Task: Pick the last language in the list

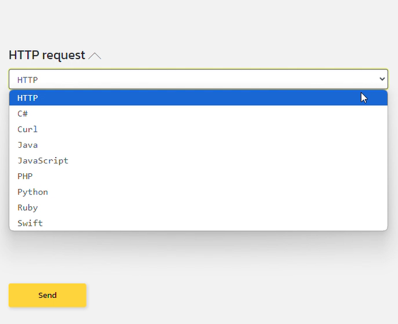Action: [x=198, y=223]
